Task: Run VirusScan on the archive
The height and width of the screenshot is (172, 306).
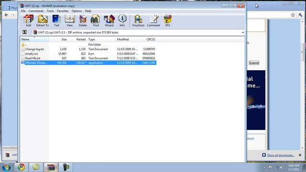Action: coord(138,21)
